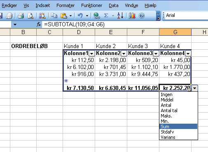Click the Copy icon

pyautogui.click(x=54, y=16)
